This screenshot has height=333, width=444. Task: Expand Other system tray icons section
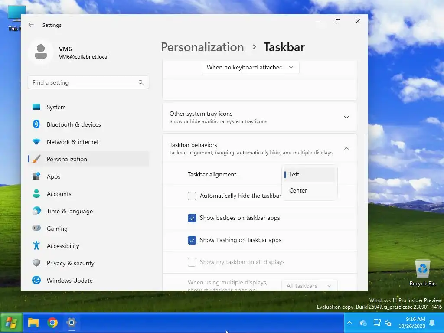pos(346,117)
